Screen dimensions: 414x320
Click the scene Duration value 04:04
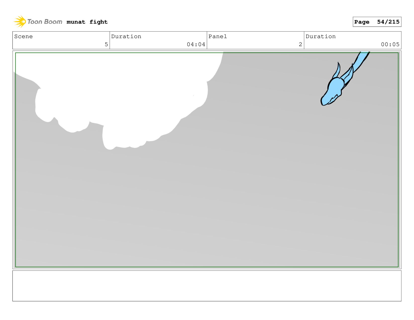(x=196, y=44)
